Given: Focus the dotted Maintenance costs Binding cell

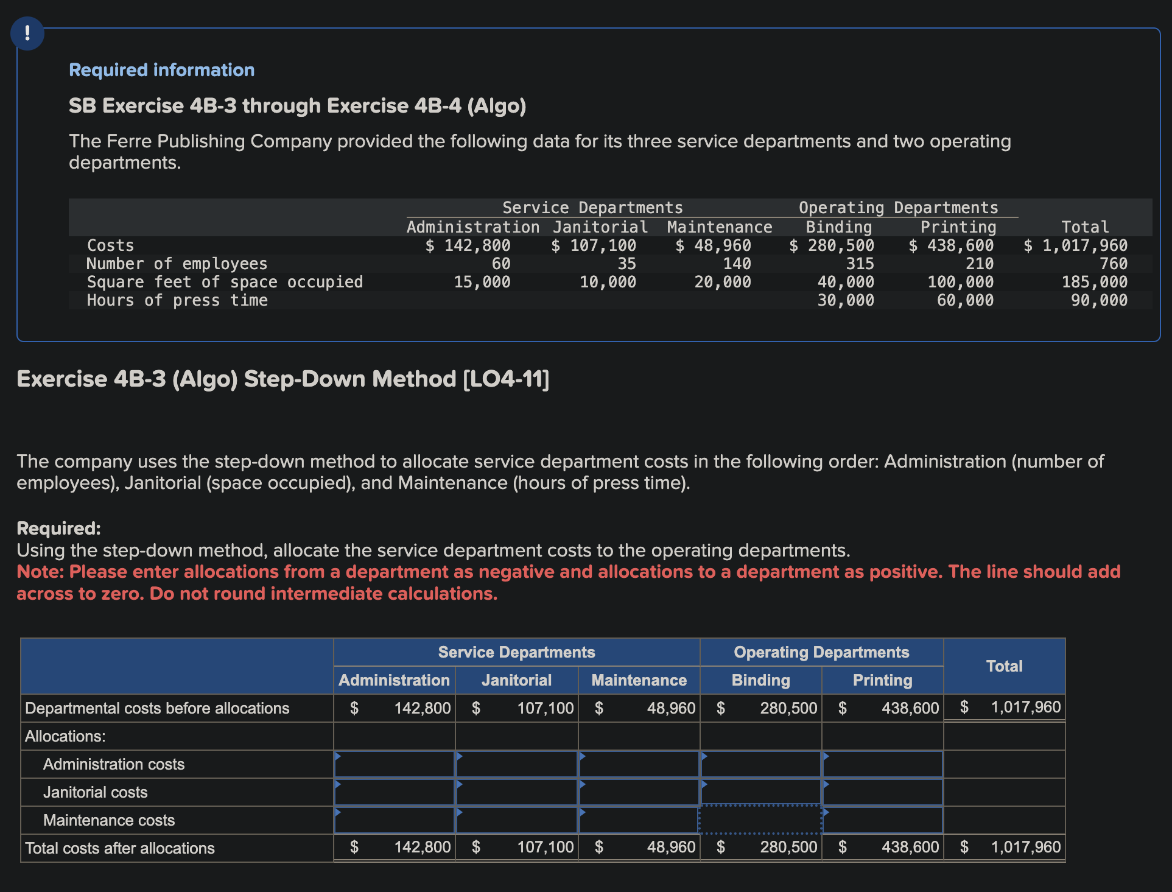Looking at the screenshot, I should pos(760,820).
